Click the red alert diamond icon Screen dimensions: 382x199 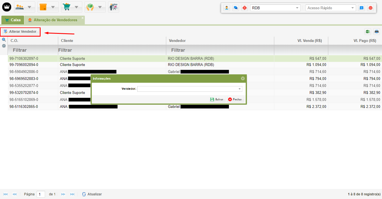tap(245, 8)
